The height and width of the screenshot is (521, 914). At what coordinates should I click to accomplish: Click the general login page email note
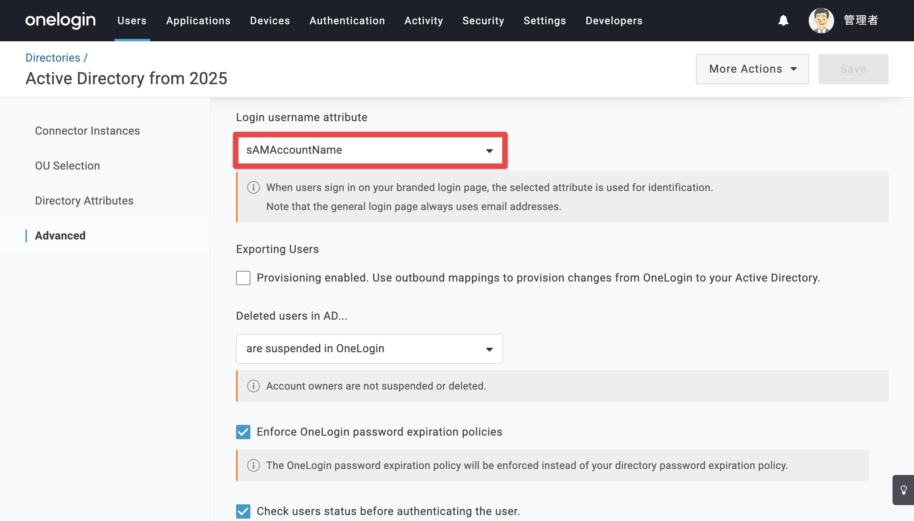point(414,206)
